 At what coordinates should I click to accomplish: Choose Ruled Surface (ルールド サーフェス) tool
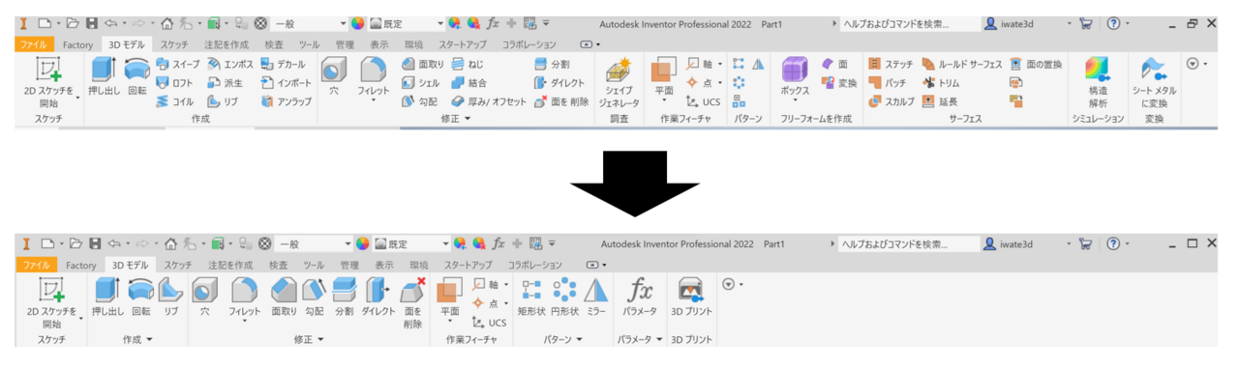coord(962,65)
